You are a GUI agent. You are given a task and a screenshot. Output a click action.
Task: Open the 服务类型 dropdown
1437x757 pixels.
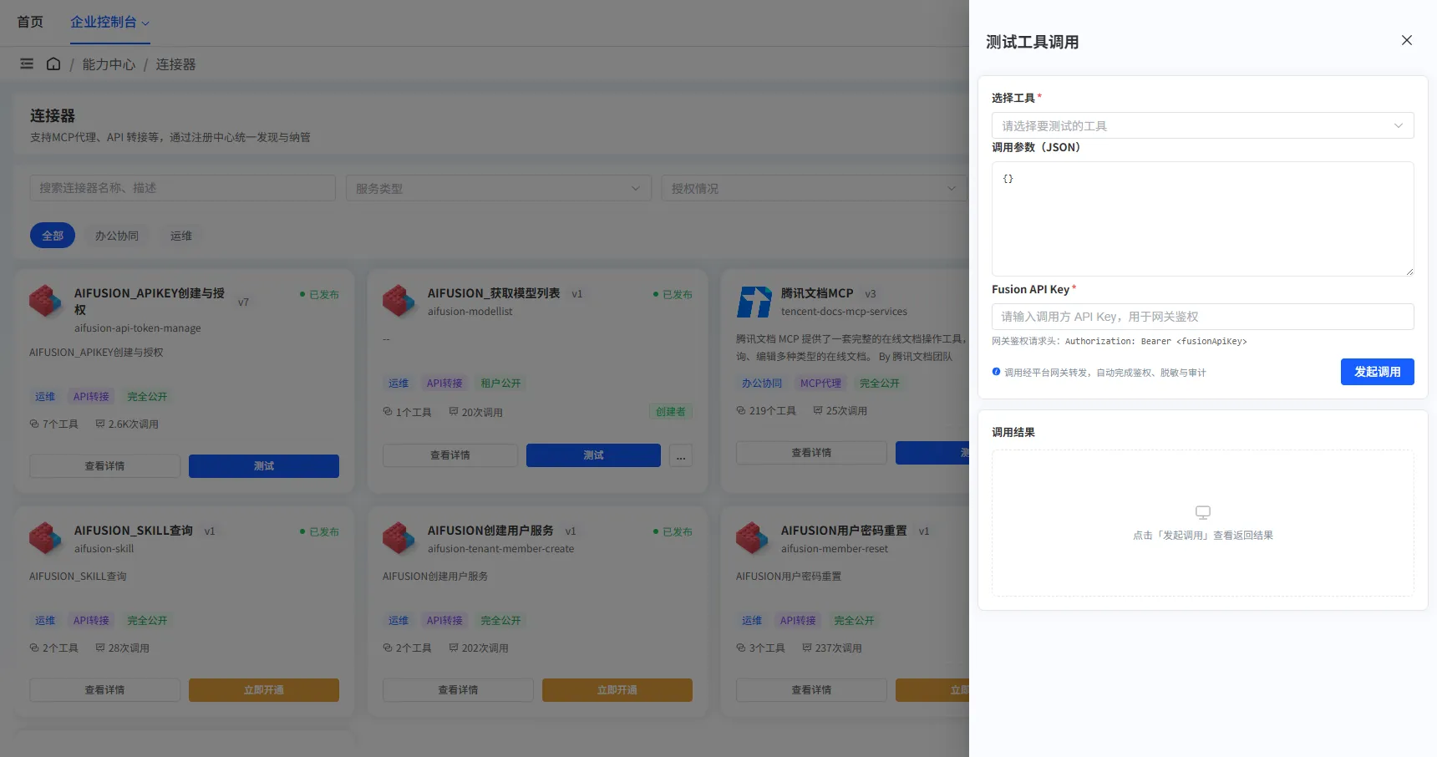tap(499, 188)
